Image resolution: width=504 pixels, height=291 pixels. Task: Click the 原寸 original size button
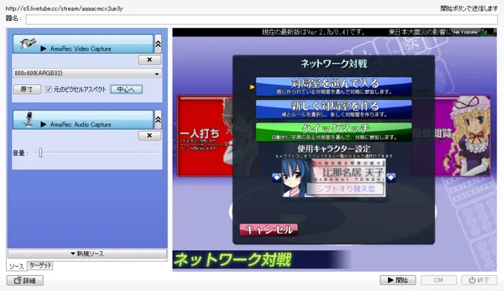tap(26, 89)
